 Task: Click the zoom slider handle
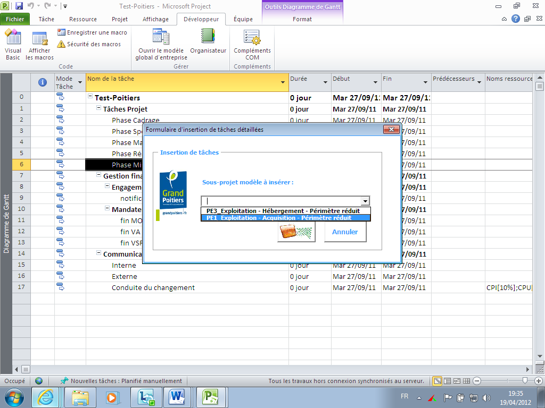click(525, 381)
